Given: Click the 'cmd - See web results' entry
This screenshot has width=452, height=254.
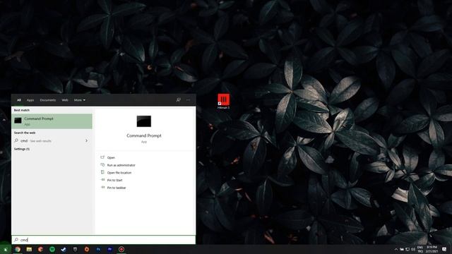Looking at the screenshot, I should [x=52, y=141].
